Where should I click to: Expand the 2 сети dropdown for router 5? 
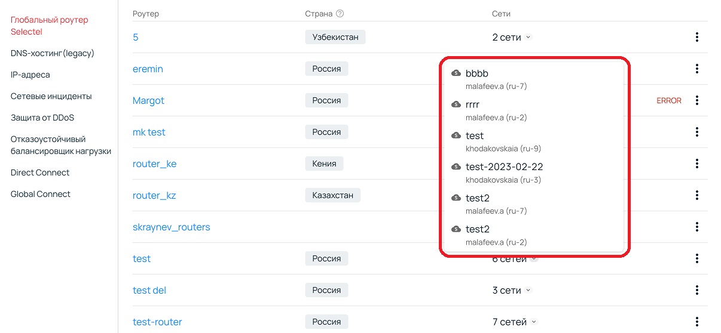click(511, 37)
